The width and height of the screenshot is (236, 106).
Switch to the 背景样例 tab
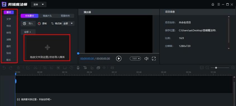(x=65, y=16)
